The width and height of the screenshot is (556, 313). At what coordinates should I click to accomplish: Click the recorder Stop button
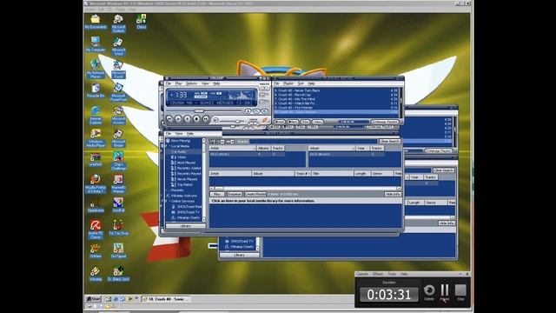pyautogui.click(x=460, y=292)
